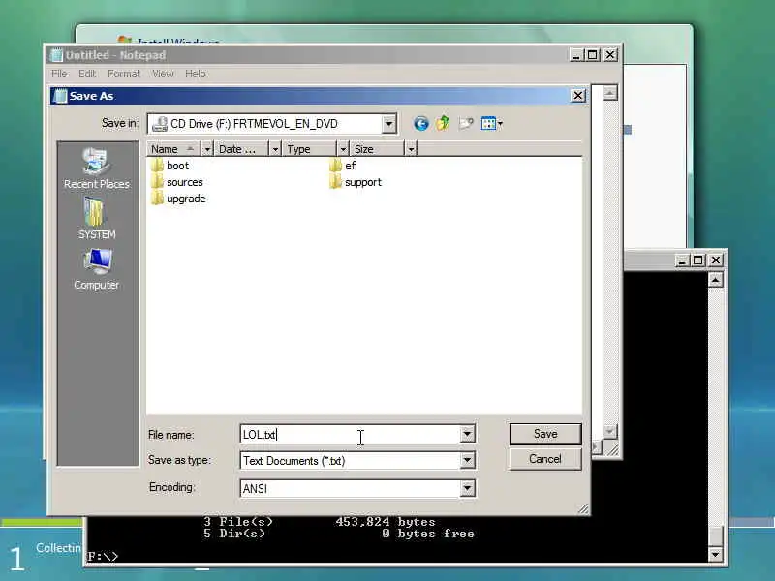Viewport: 775px width, 581px height.
Task: Open the SYSTEM location in sidebar
Action: click(x=96, y=219)
